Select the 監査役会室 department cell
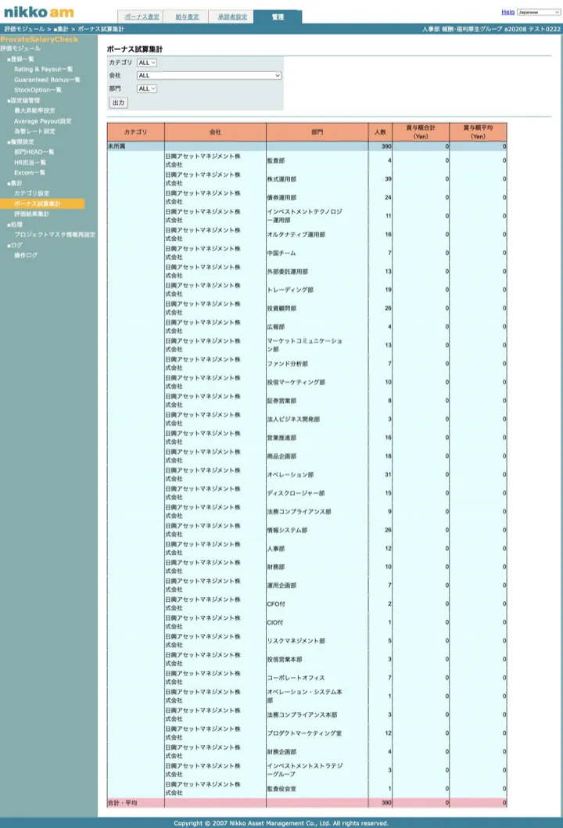The height and width of the screenshot is (828, 563). pyautogui.click(x=317, y=789)
